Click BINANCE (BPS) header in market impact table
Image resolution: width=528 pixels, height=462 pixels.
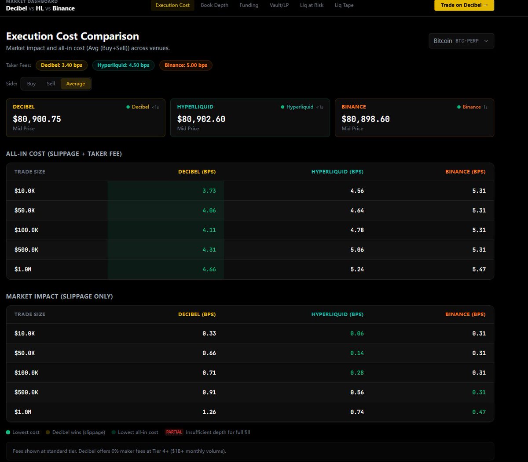pos(466,314)
